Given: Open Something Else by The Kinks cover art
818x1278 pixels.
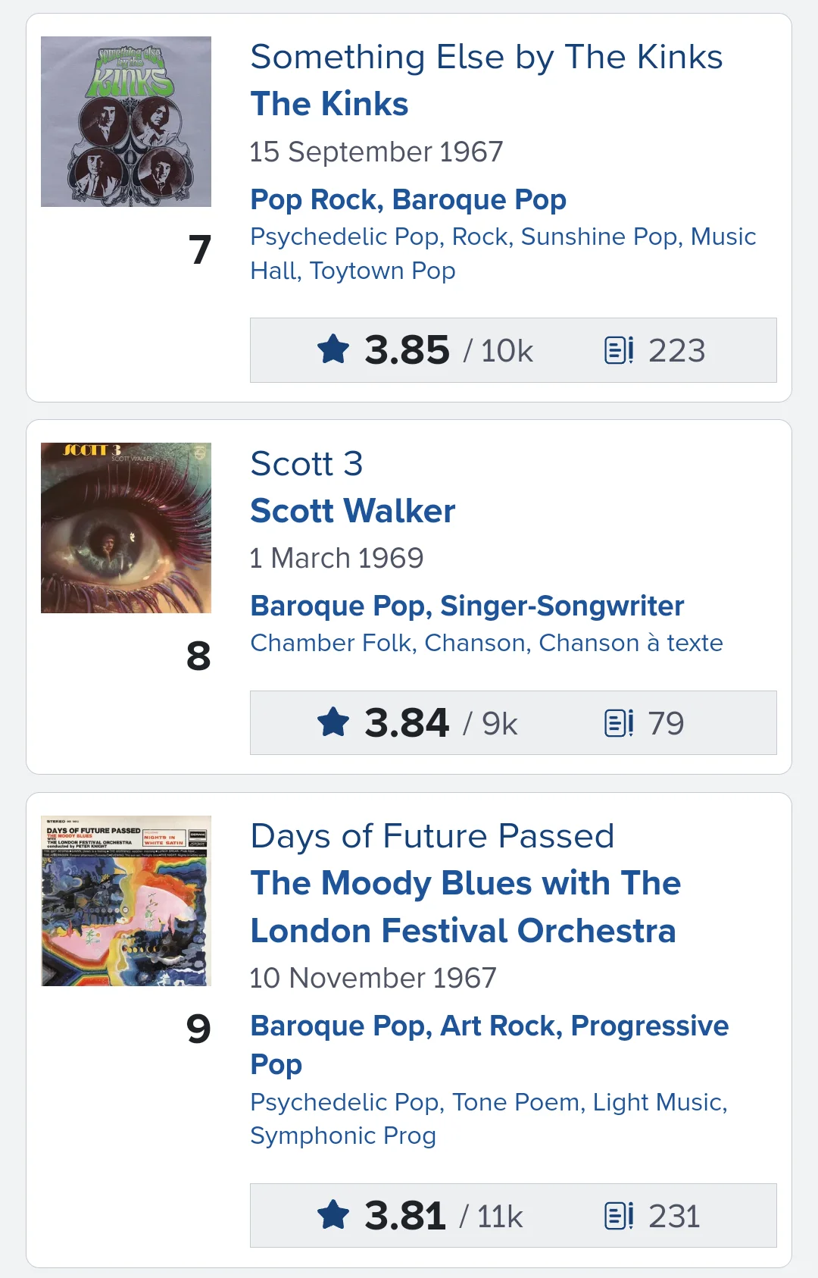Looking at the screenshot, I should tap(126, 122).
